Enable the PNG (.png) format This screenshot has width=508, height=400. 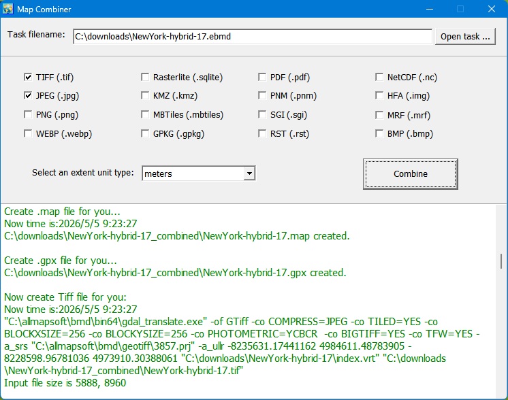point(28,114)
